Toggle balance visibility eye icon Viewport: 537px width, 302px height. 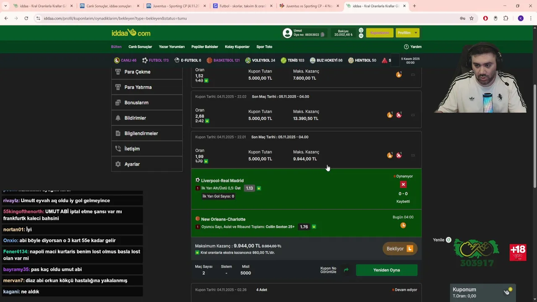[361, 36]
